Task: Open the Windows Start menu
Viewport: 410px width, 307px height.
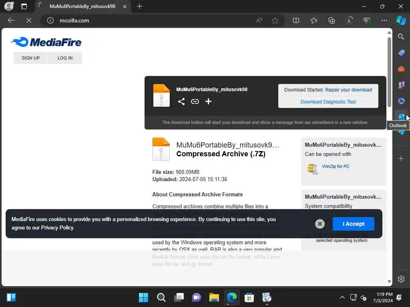Action: click(143, 297)
